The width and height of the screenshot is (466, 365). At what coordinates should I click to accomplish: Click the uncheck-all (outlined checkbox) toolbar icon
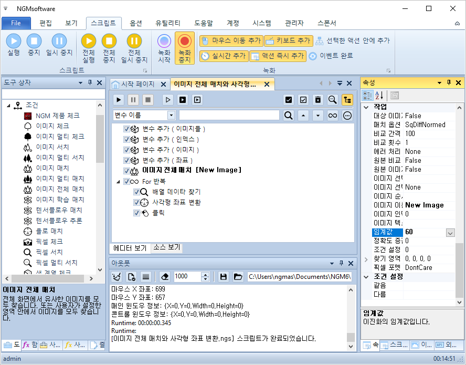(x=303, y=100)
